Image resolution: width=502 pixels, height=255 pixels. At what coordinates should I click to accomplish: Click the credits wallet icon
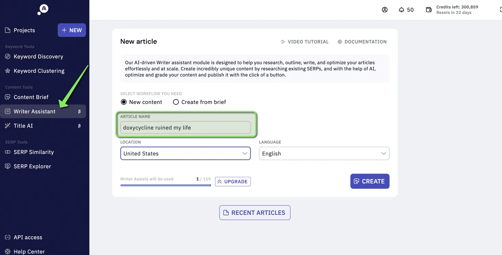pyautogui.click(x=428, y=10)
